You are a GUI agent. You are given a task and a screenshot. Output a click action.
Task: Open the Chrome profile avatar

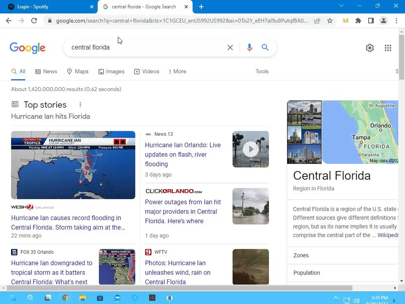coord(384,21)
